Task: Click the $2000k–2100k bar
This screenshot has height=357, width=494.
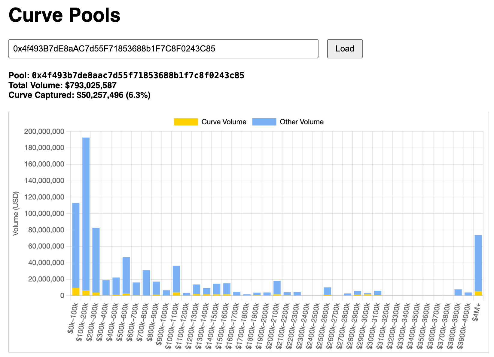Action: pos(277,287)
